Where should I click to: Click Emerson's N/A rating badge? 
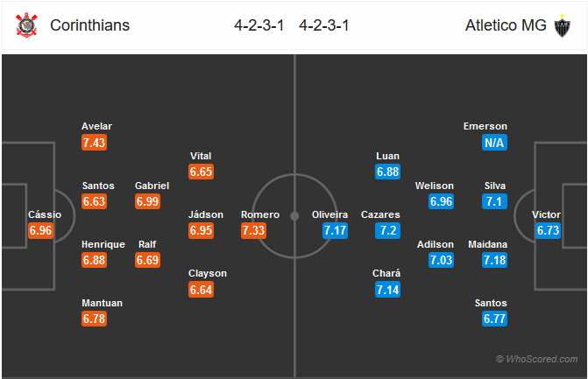point(494,143)
